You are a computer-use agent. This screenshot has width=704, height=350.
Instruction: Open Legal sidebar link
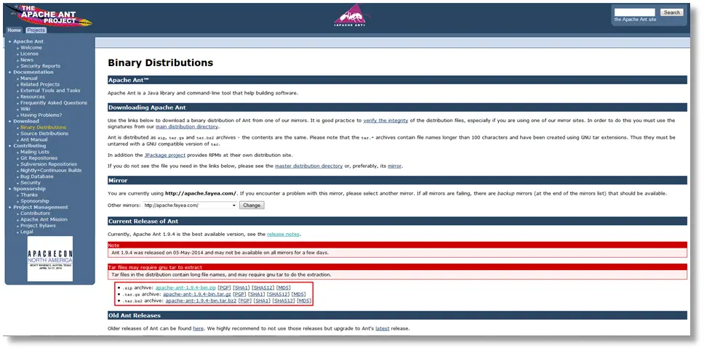point(27,232)
